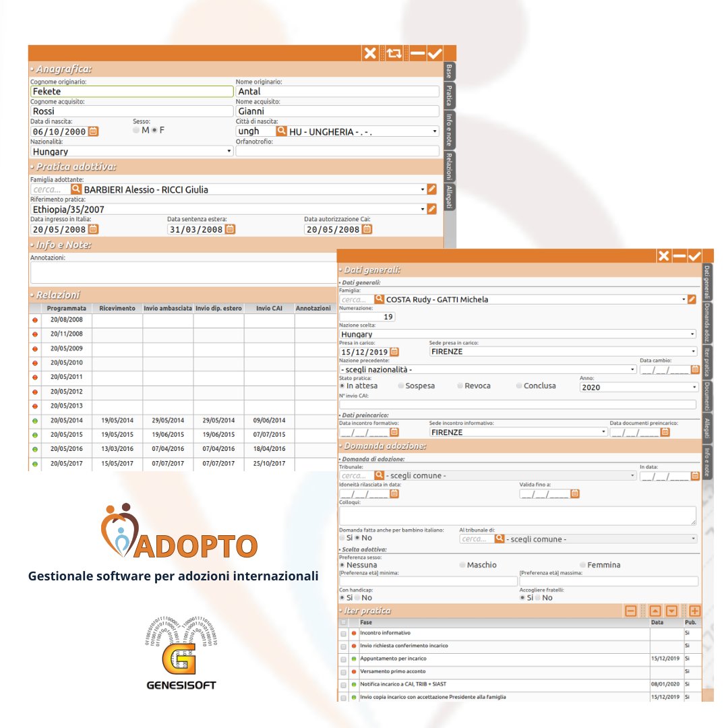Select Revoca for Stato pratica
The image size is (728, 728).
pos(460,386)
